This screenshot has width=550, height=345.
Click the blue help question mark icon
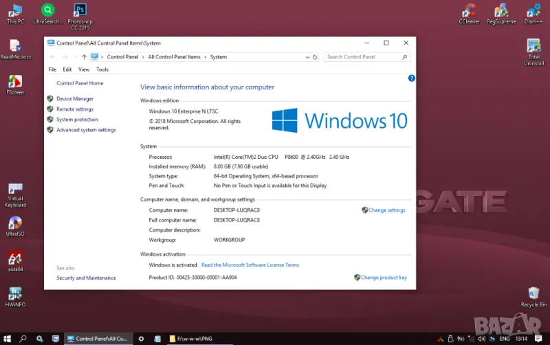[x=411, y=78]
